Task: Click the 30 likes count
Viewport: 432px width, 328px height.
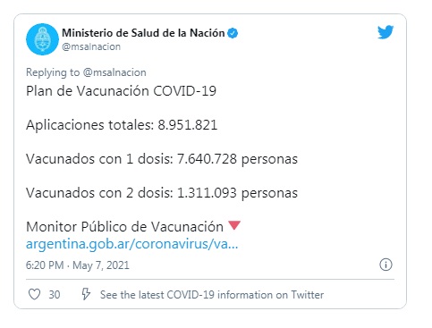Action: [55, 295]
